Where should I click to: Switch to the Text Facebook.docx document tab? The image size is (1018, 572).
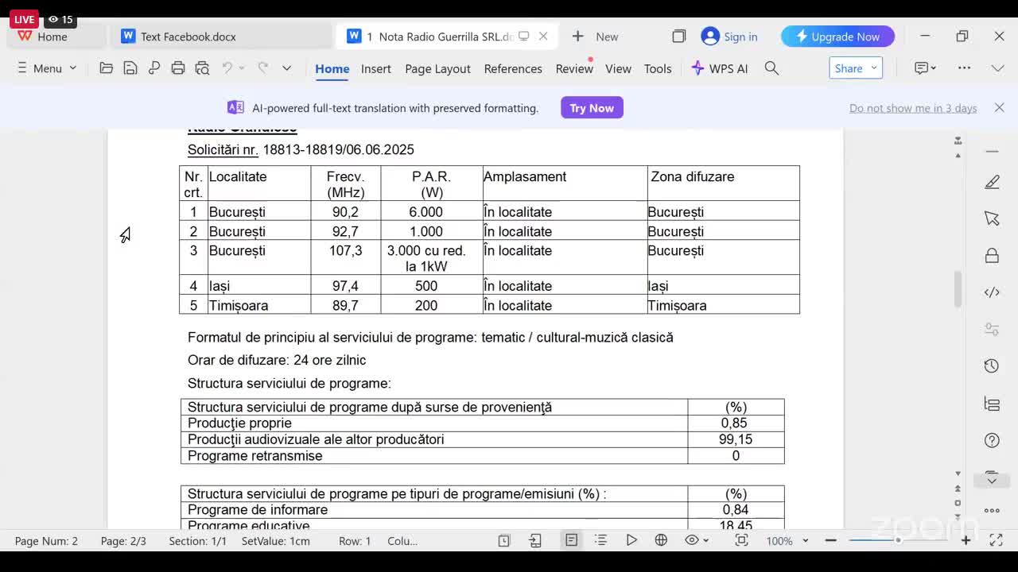pos(221,37)
